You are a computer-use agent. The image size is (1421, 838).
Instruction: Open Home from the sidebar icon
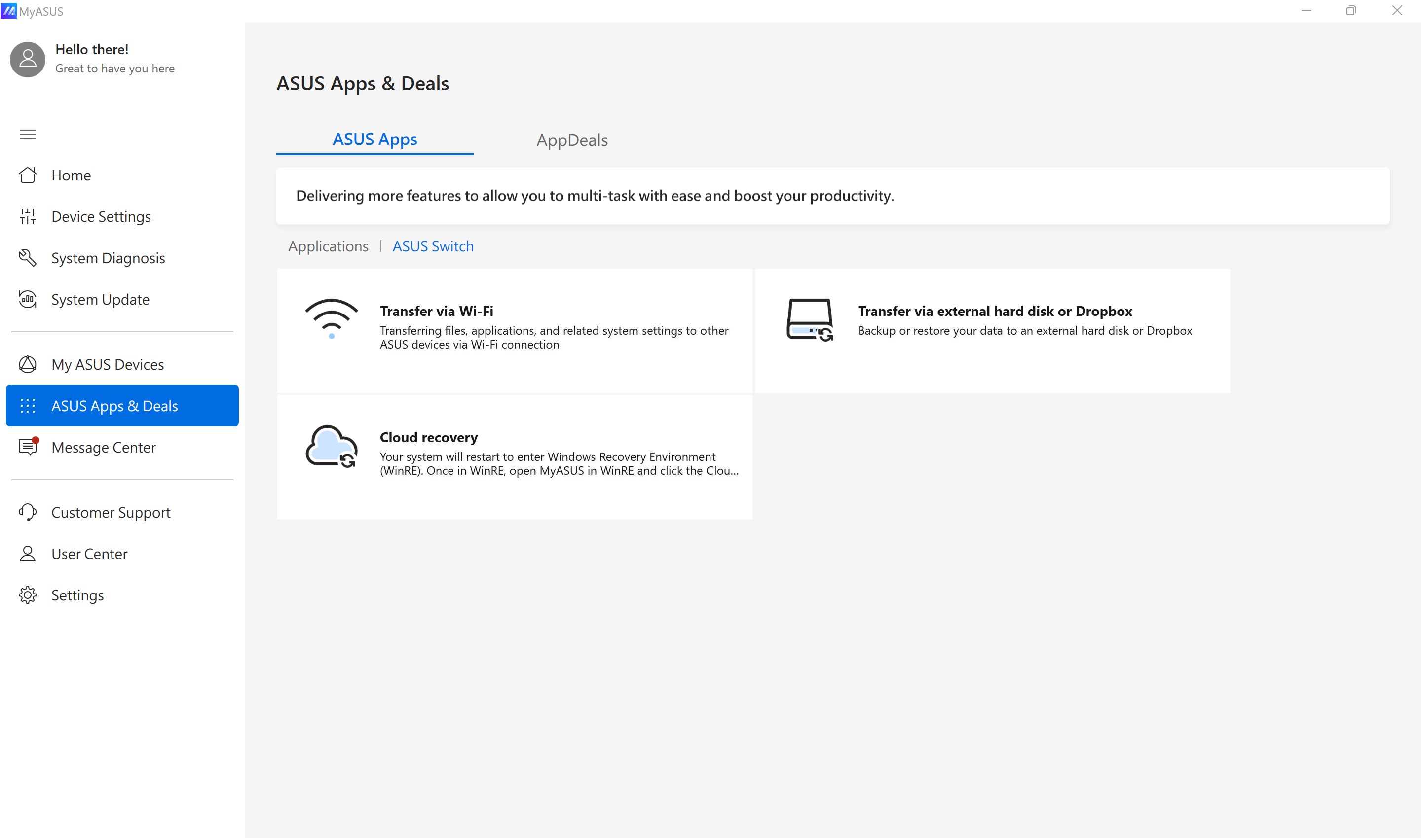28,175
